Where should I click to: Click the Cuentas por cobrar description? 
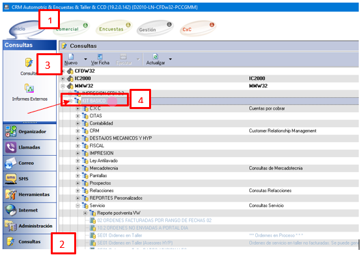pos(267,108)
